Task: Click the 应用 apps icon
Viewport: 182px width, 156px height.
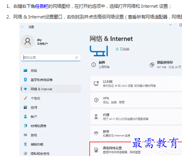Action: [25, 107]
